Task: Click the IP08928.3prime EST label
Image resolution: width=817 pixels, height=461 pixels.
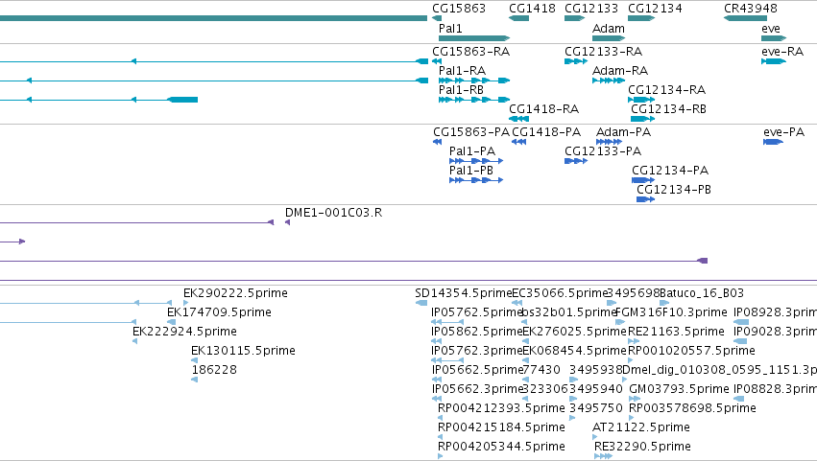Action: tap(776, 312)
